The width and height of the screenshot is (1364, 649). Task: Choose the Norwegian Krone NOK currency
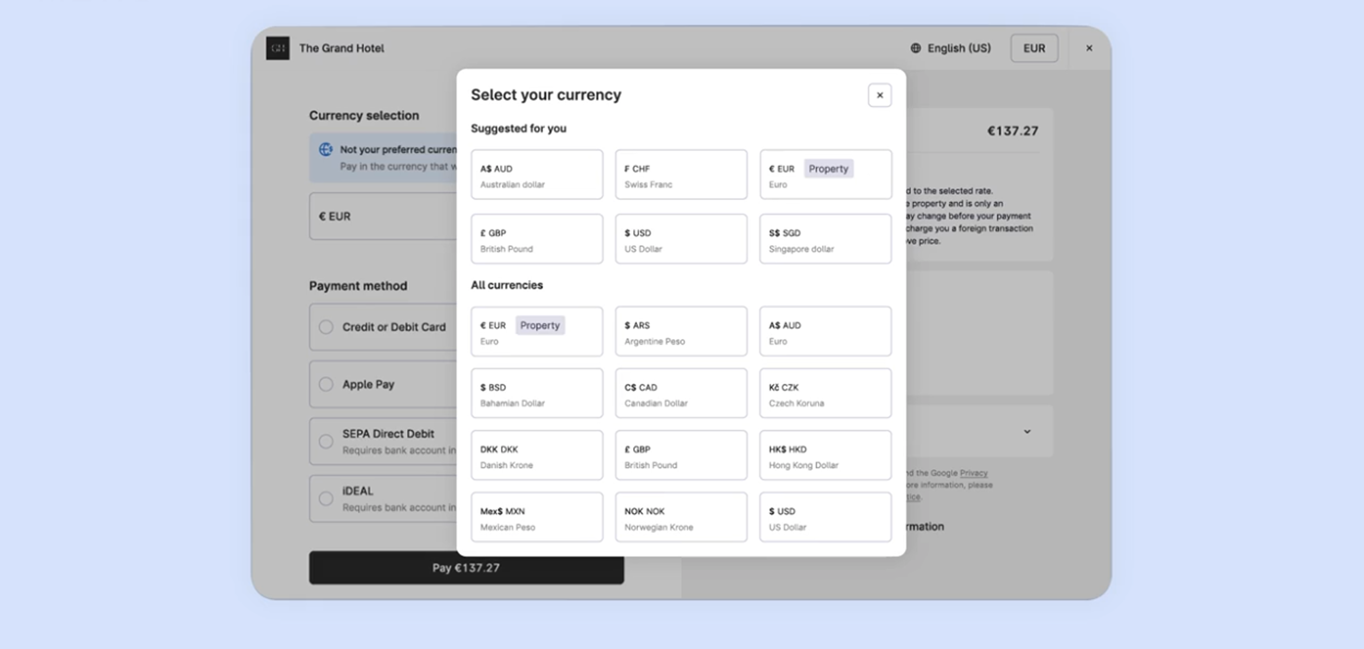point(680,518)
